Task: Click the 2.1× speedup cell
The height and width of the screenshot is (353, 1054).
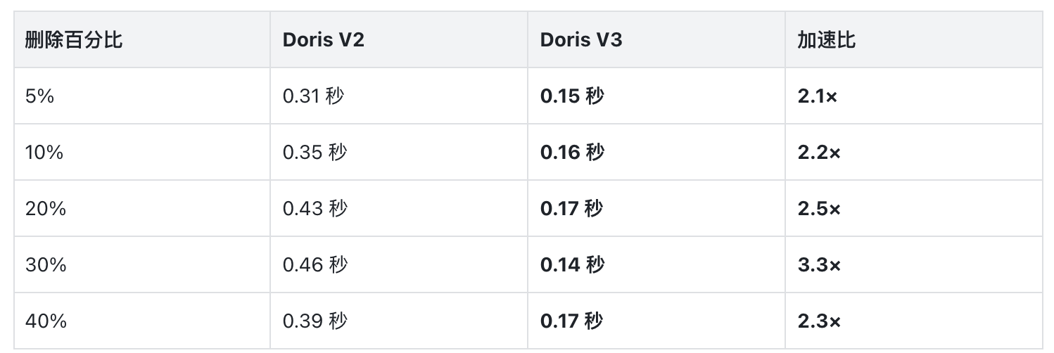Action: [x=913, y=96]
